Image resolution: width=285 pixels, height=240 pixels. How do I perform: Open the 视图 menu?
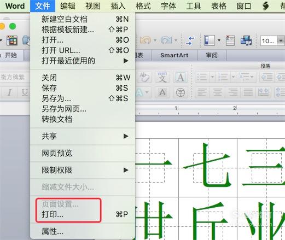click(x=93, y=6)
